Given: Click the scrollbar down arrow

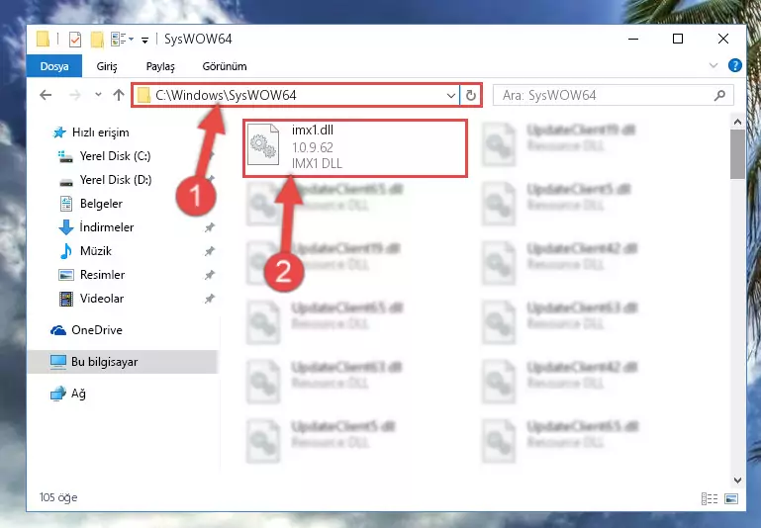Looking at the screenshot, I should [737, 480].
